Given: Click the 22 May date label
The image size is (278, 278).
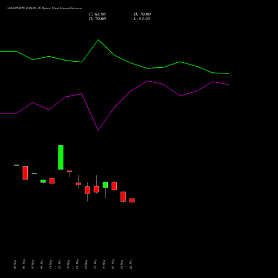Looking at the screenshot, I should click(131, 265).
